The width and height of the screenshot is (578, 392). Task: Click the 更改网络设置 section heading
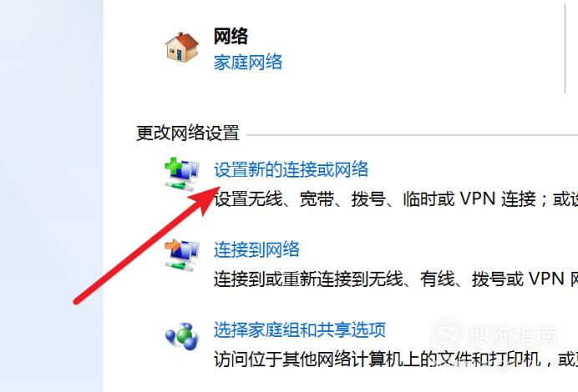point(188,133)
